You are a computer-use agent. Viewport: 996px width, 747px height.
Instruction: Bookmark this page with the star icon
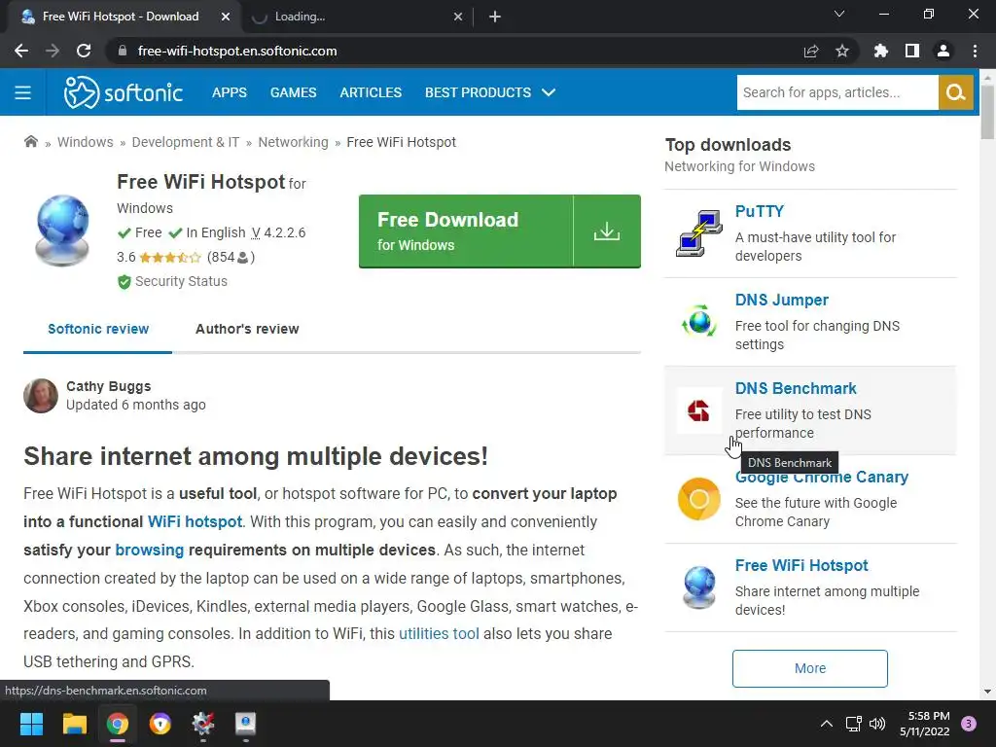point(842,51)
